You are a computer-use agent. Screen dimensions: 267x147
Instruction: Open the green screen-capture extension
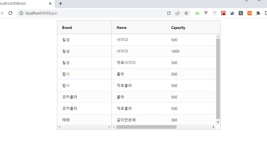coord(197,13)
